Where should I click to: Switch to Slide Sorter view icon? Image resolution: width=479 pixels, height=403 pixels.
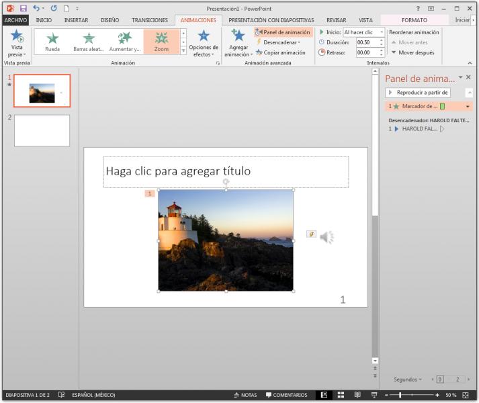(x=341, y=395)
